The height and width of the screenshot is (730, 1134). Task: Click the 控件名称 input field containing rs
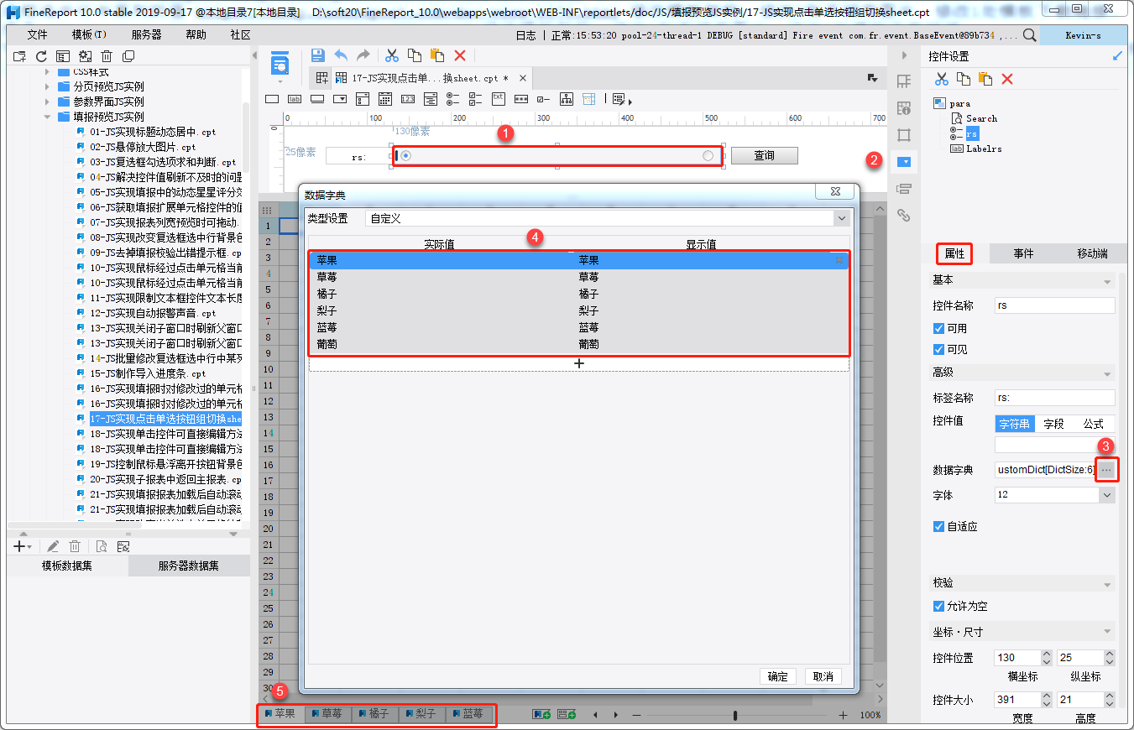pos(1055,305)
